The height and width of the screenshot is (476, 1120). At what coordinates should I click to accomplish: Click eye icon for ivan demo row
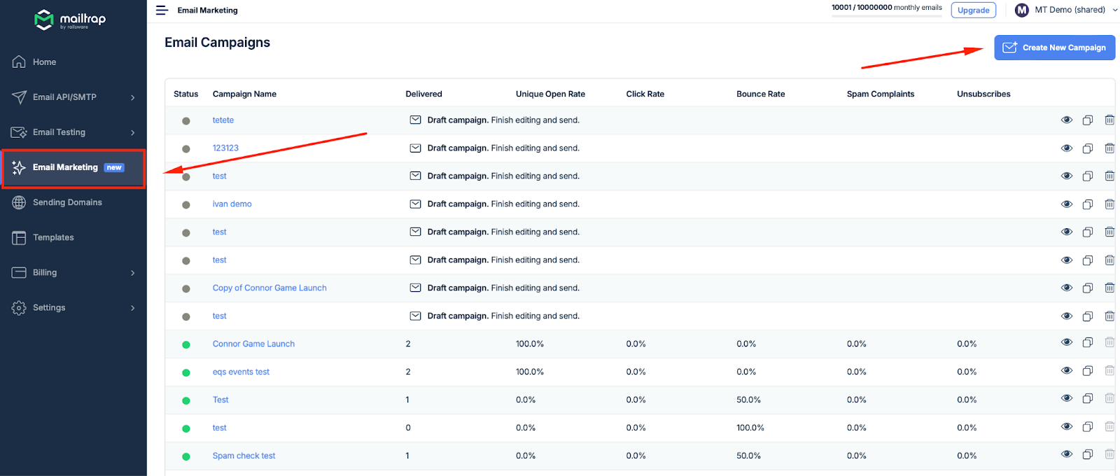pyautogui.click(x=1066, y=204)
